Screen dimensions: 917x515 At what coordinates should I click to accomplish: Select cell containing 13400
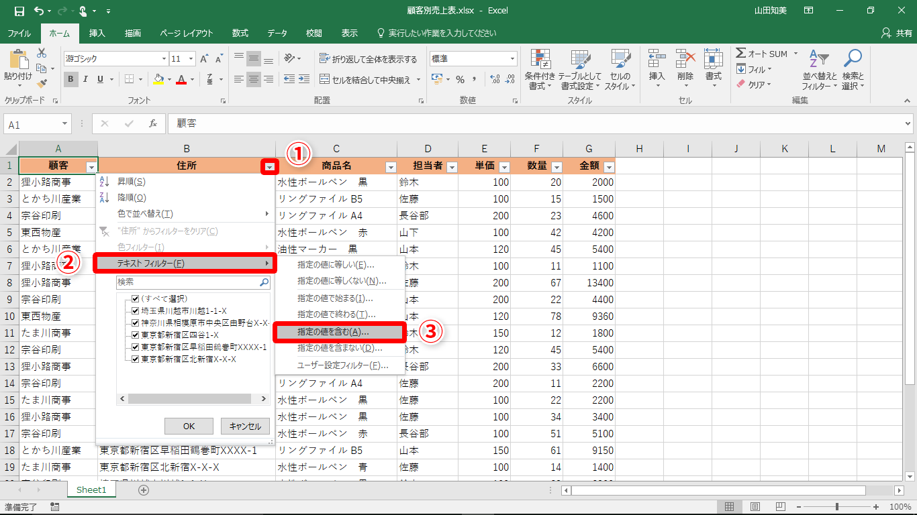[589, 282]
